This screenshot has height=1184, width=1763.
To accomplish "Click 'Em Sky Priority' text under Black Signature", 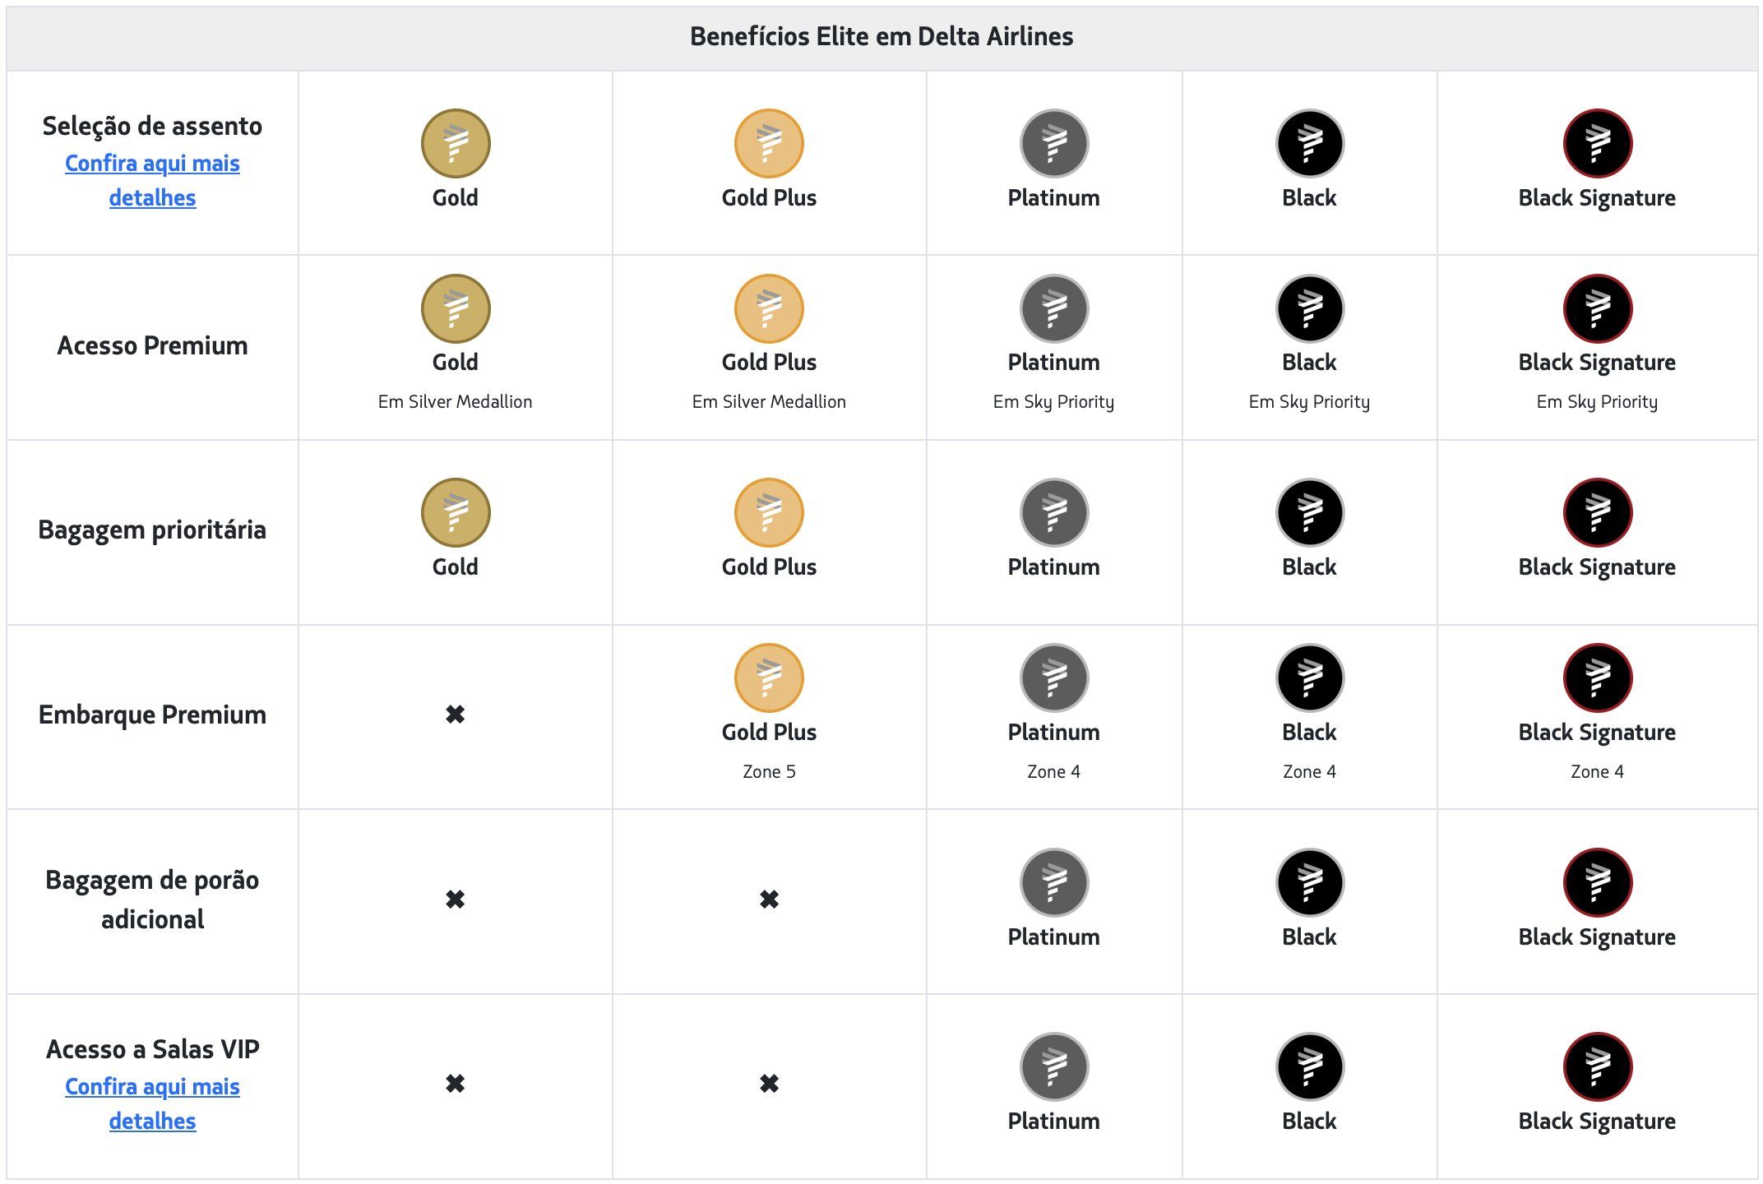I will [1597, 402].
